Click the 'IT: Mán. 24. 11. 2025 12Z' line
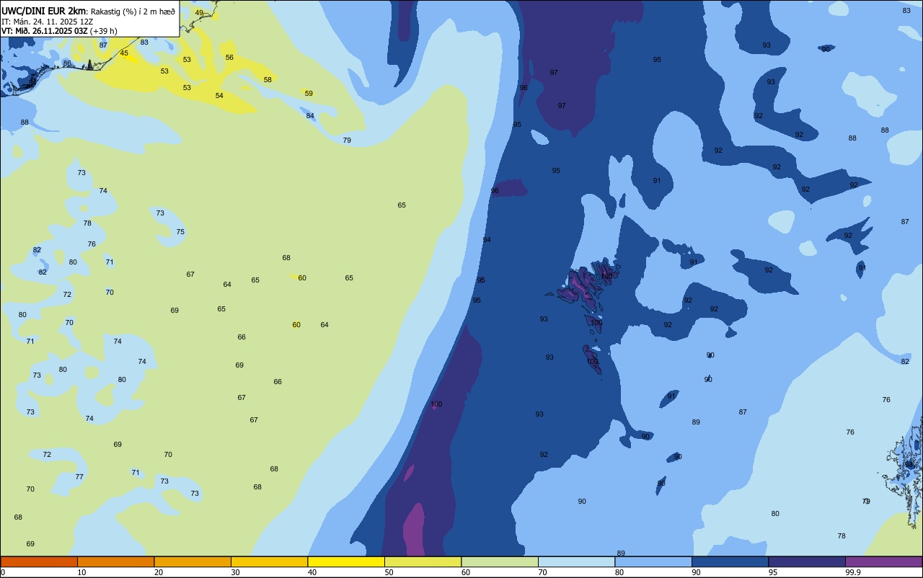This screenshot has width=923, height=578. 48,22
